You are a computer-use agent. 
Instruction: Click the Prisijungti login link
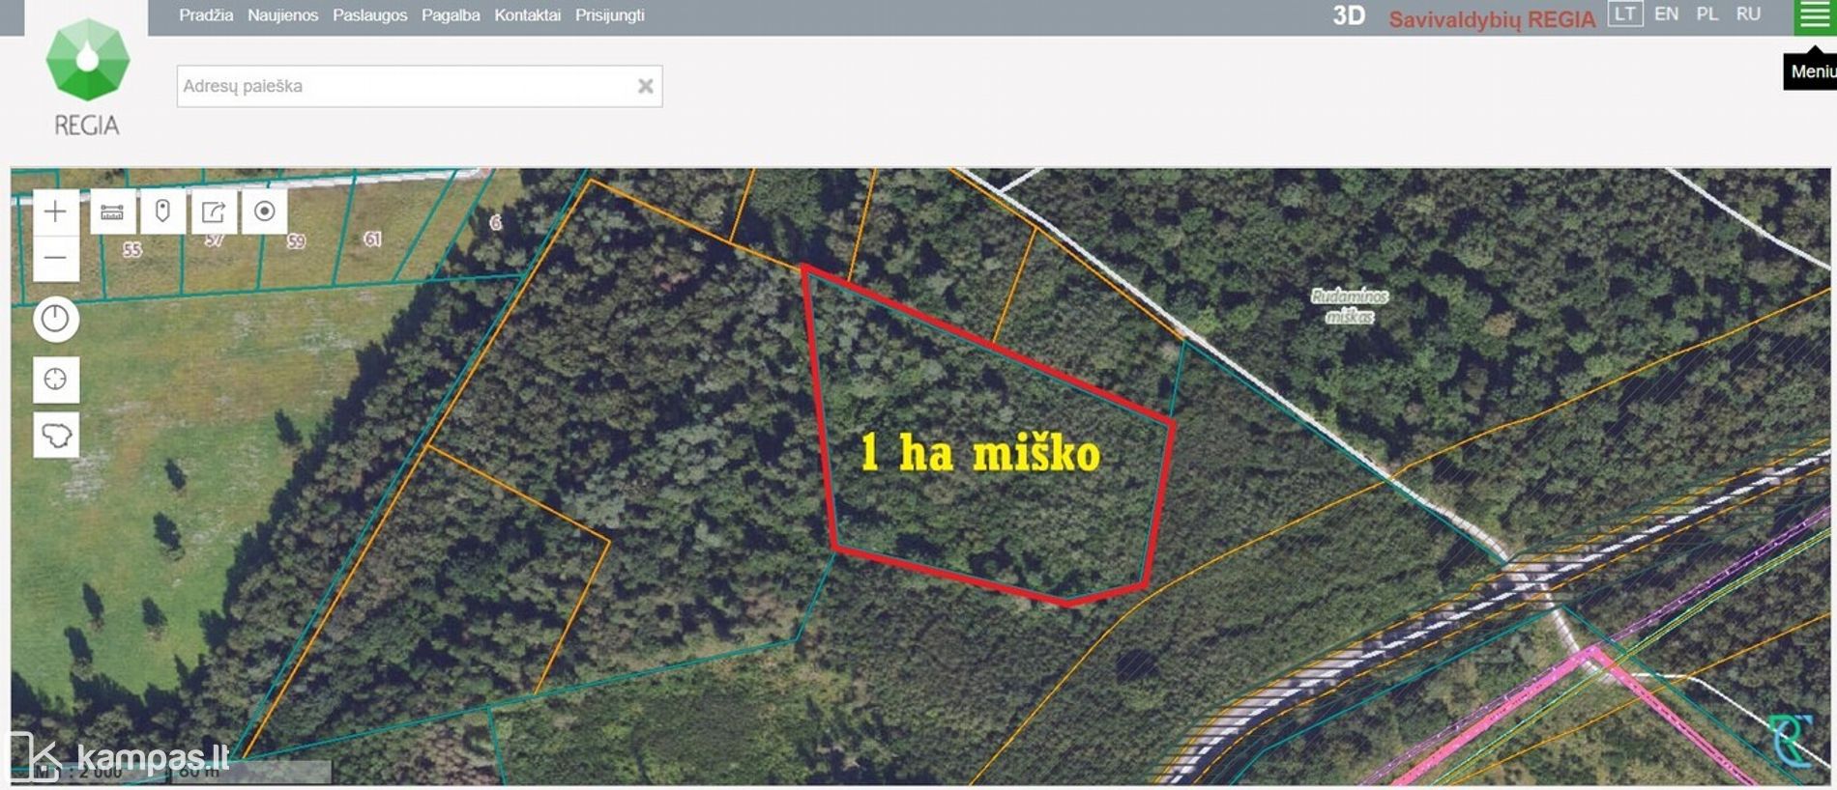click(x=610, y=15)
